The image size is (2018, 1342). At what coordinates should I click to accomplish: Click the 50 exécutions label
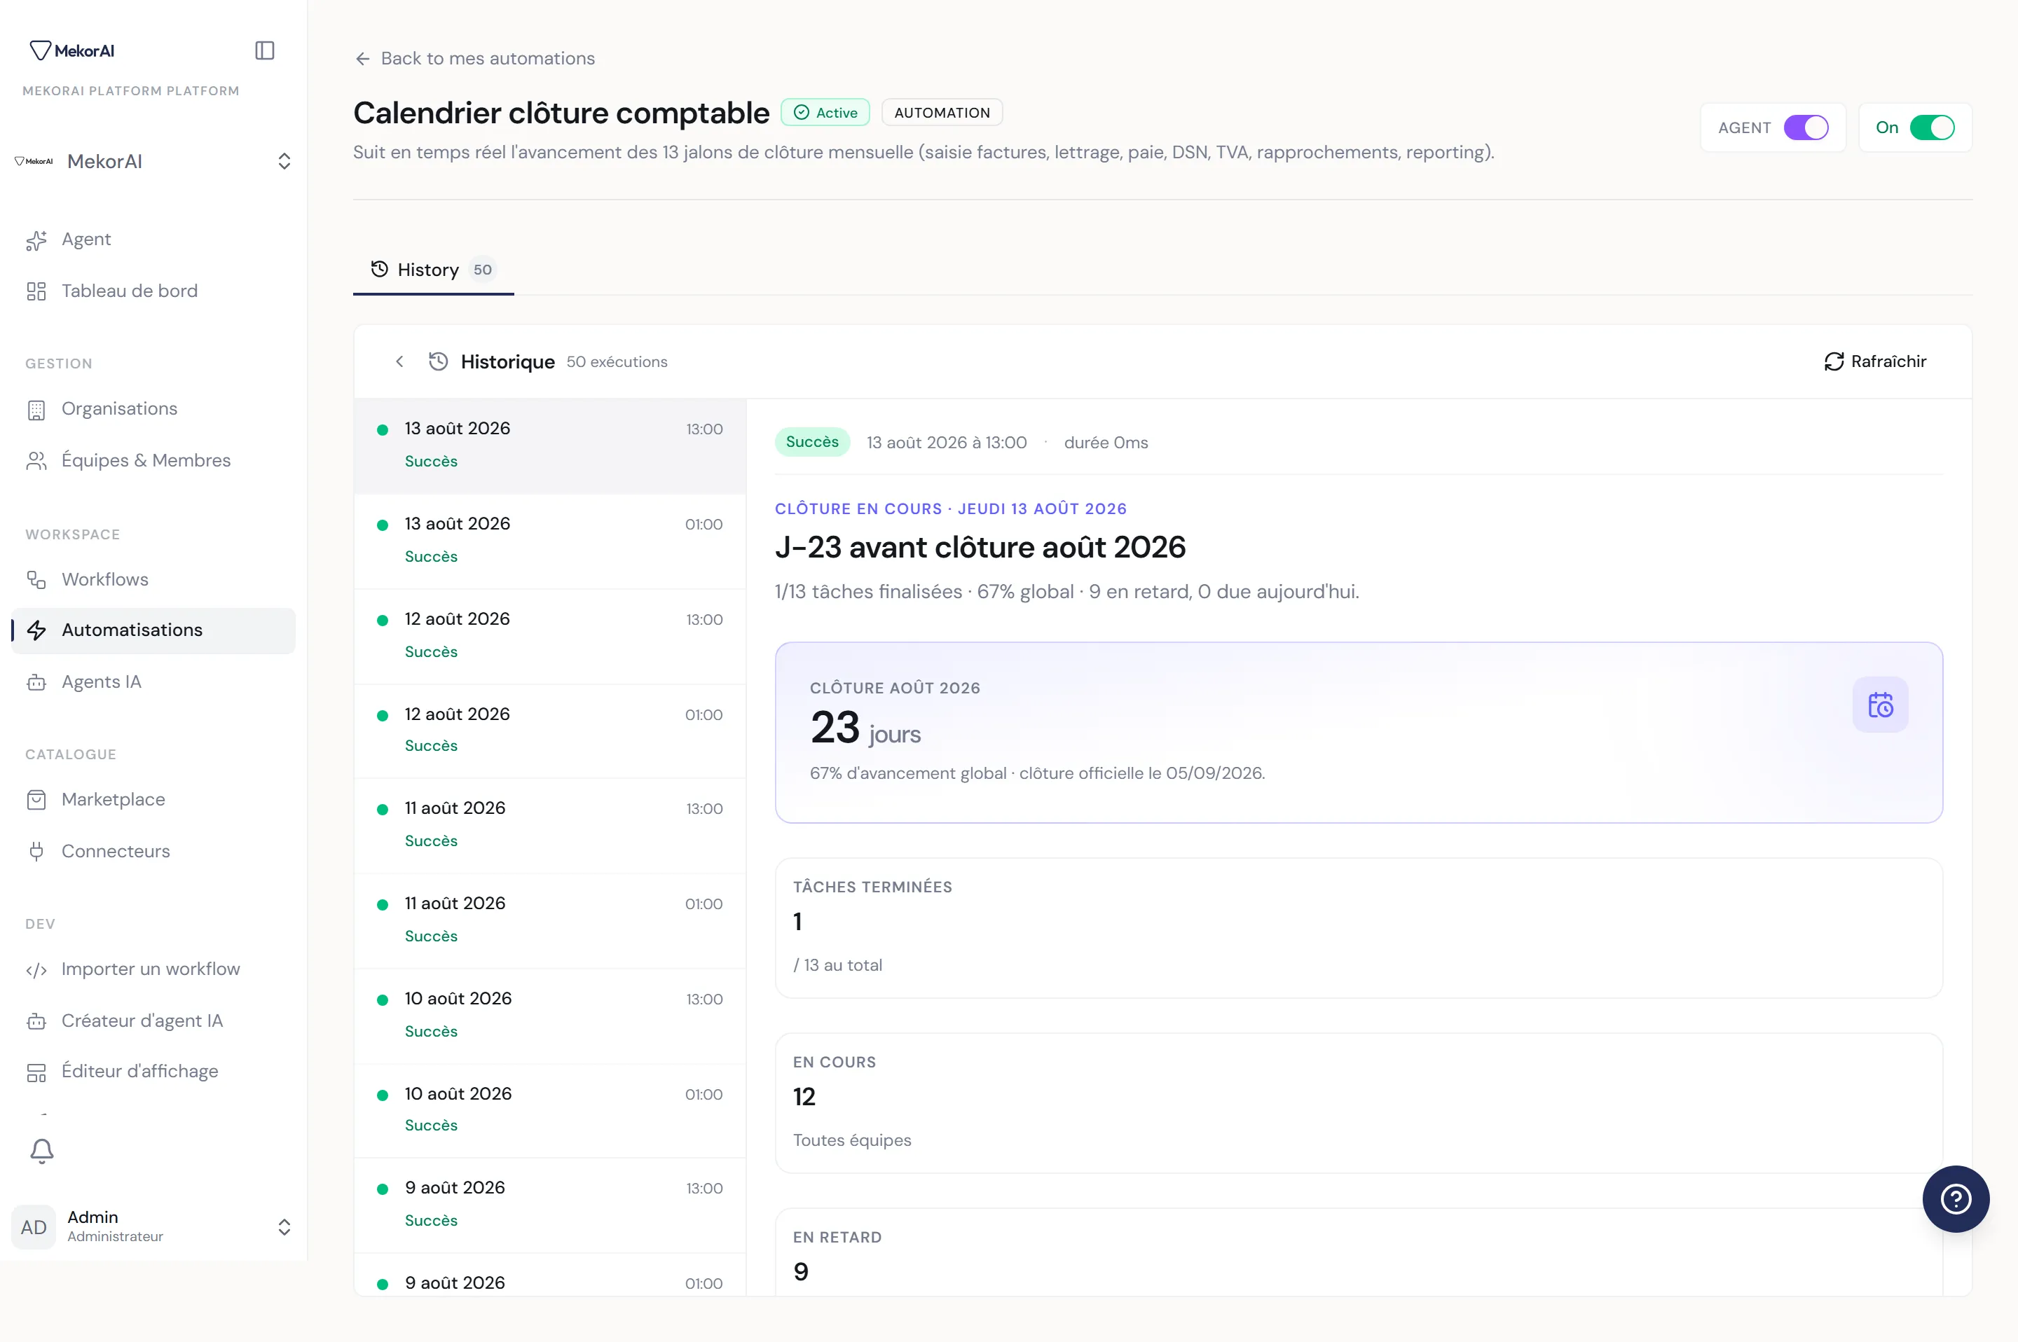(617, 362)
